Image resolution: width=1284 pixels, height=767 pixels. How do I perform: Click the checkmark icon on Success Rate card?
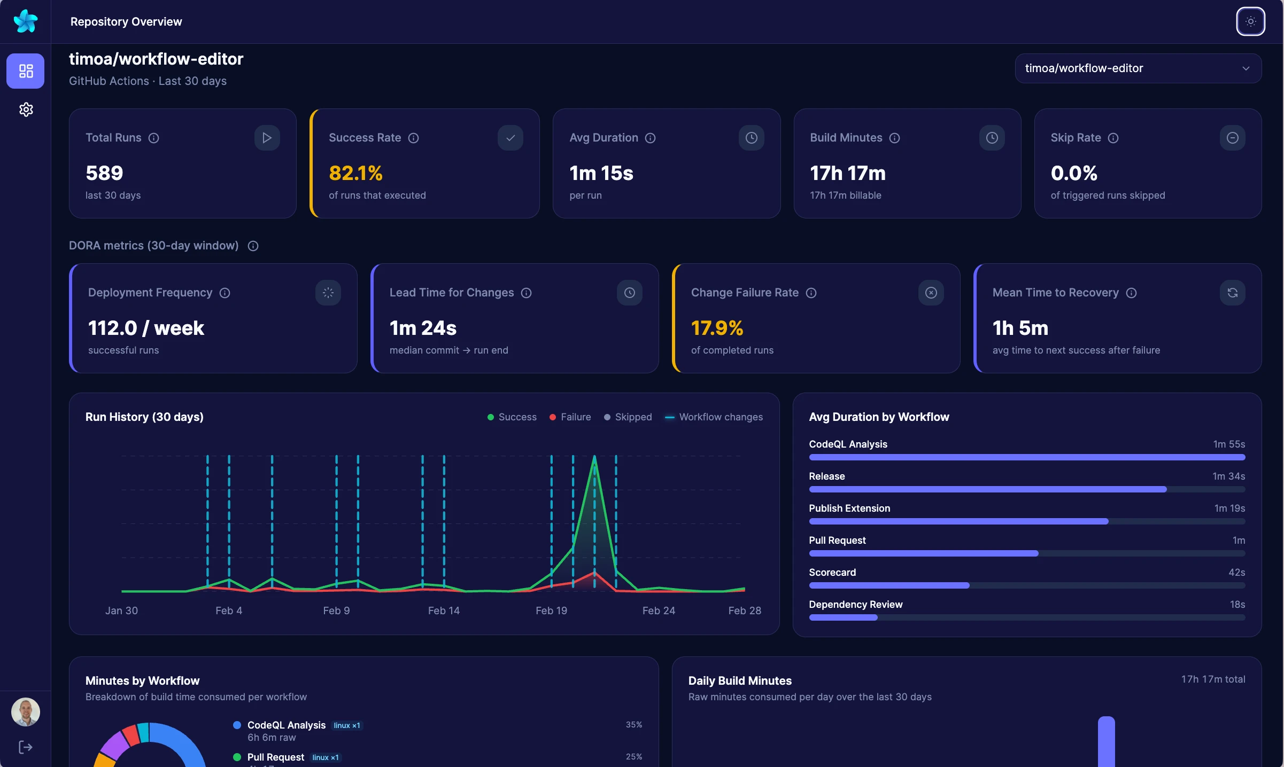510,138
